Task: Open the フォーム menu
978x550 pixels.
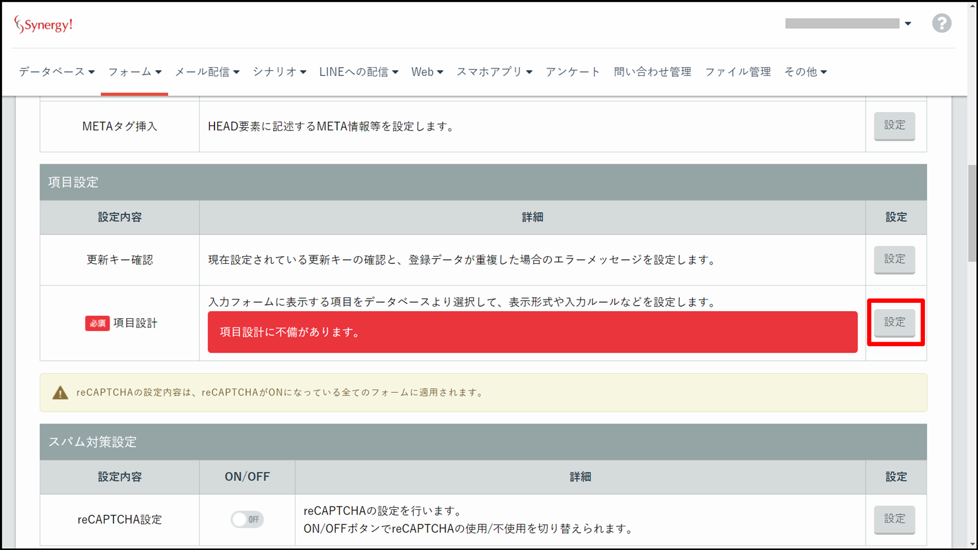Action: click(x=134, y=72)
